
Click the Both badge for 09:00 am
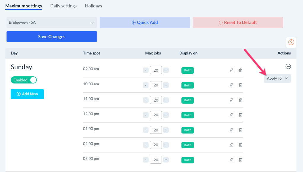point(188,70)
